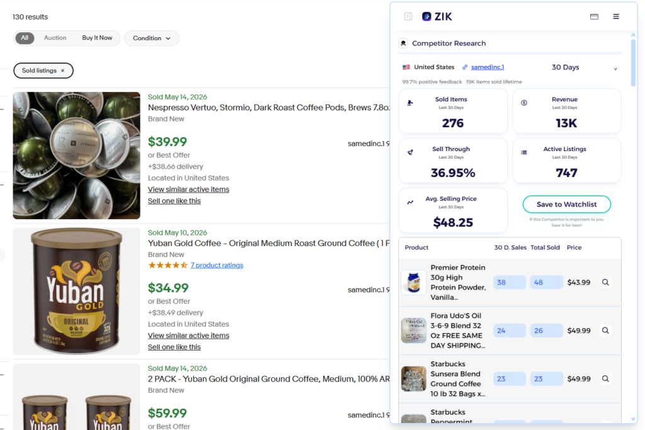Screen dimensions: 645x430
Task: Switch ZIK panel layout view icon
Action: pos(594,16)
